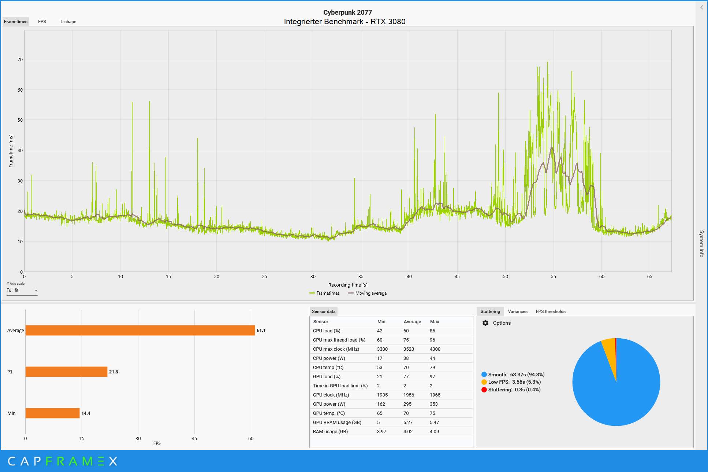Viewport: 708px width, 472px height.
Task: Select the Frametimes tab
Action: point(16,22)
